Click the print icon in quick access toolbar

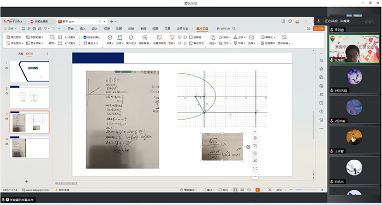pyautogui.click(x=34, y=28)
